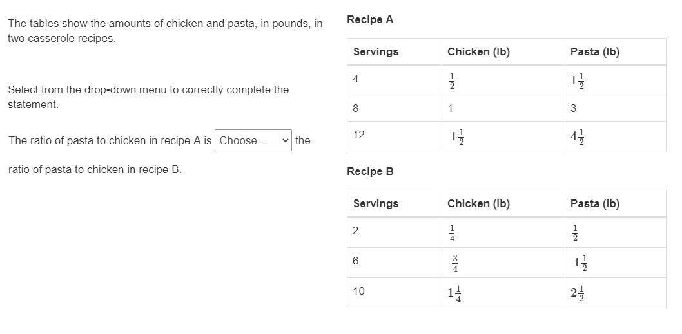Viewport: 682px width, 334px height.
Task: Select Servings column header in Recipe A
Action: (x=395, y=51)
